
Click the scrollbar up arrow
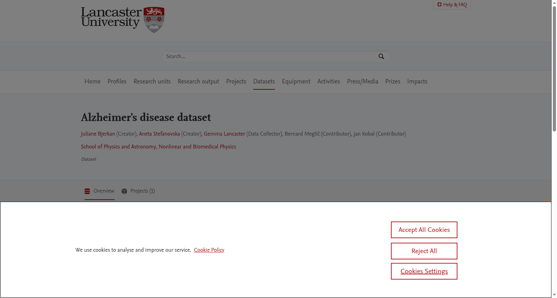click(x=554, y=3)
